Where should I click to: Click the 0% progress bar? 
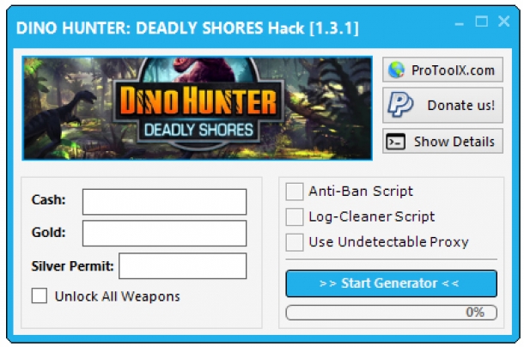[x=392, y=313]
